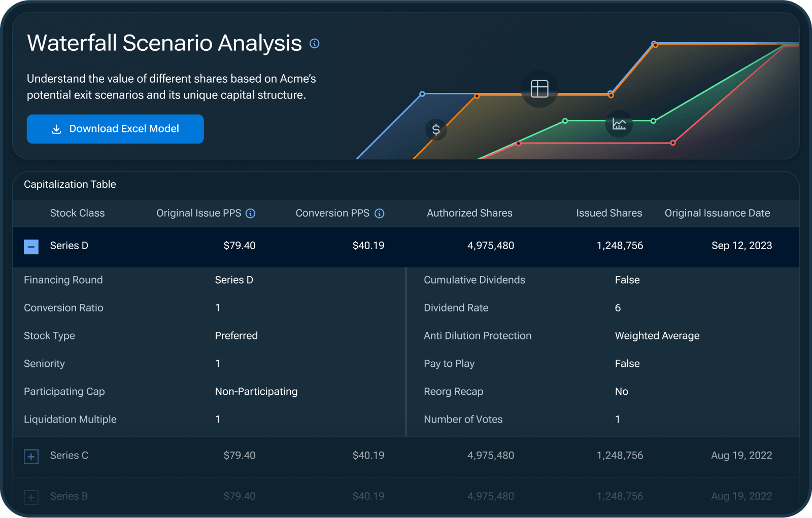The height and width of the screenshot is (518, 812).
Task: Open info tooltip beside Waterfall Scenario Analysis title
Action: click(x=315, y=44)
